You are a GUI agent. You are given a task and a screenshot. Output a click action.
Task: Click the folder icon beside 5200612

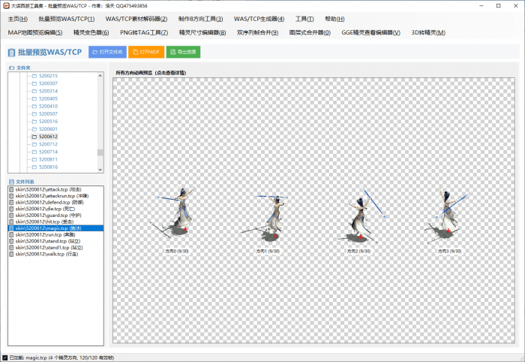click(x=34, y=137)
